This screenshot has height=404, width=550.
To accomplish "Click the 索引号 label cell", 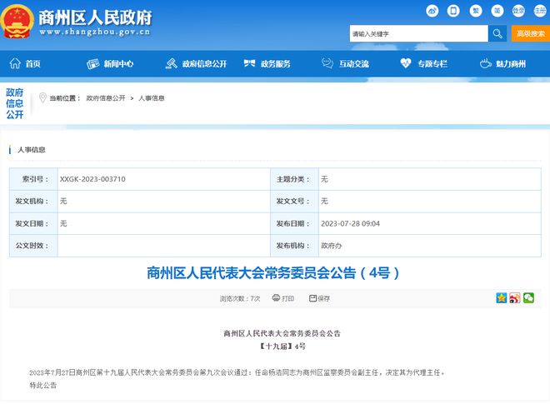I will coord(33,179).
